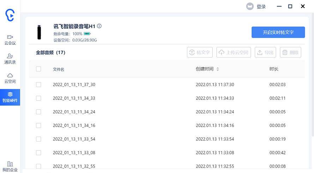Select file name 2022_01_13_11_33_08
314x173 pixels.
pos(74,153)
